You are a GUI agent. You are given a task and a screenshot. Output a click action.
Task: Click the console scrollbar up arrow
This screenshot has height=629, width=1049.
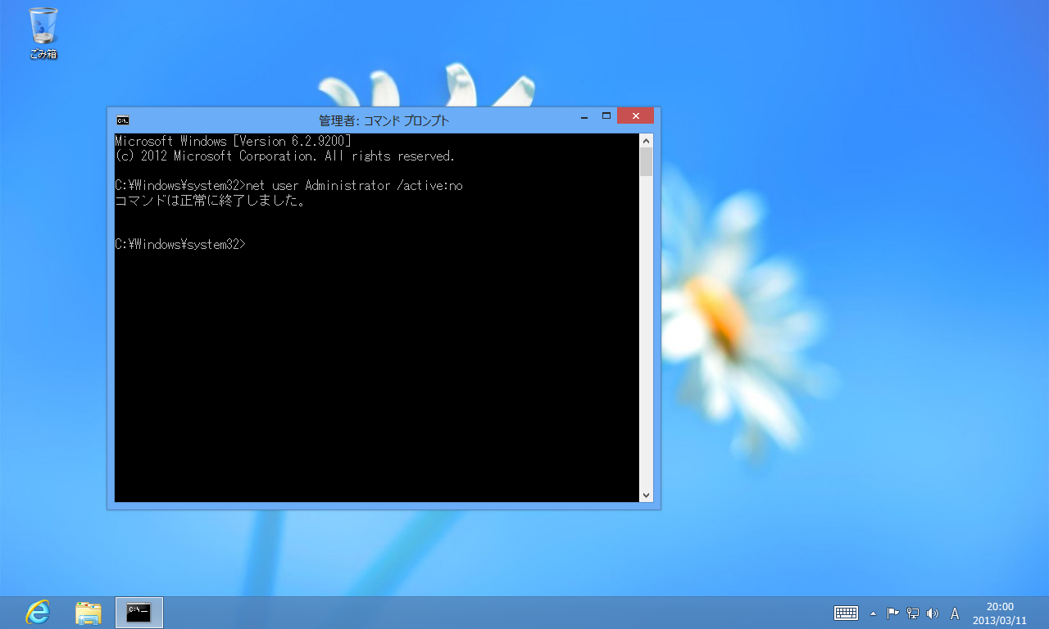646,140
